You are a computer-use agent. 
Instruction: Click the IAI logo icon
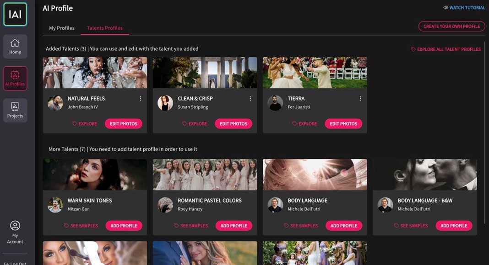tap(15, 14)
